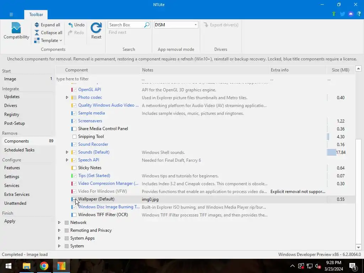Viewport: 364px width, 273px height.
Task: Toggle the OpenGL API checkbox
Action: coord(74,90)
